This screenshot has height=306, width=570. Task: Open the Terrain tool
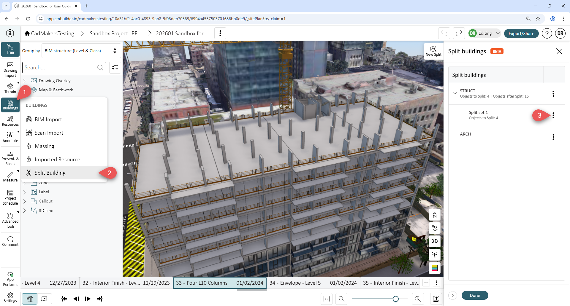pos(10,88)
